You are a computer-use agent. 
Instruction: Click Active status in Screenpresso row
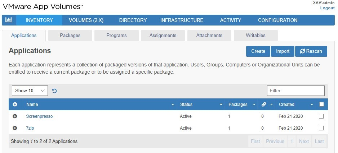click(186, 116)
